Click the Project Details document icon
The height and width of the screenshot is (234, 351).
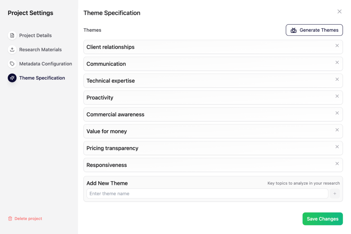(x=12, y=36)
